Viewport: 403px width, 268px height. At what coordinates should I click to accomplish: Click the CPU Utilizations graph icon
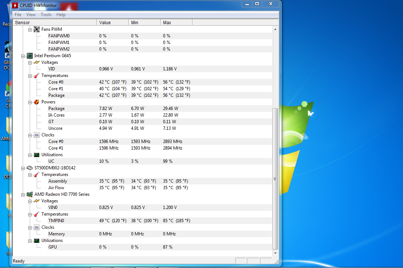coord(37,155)
